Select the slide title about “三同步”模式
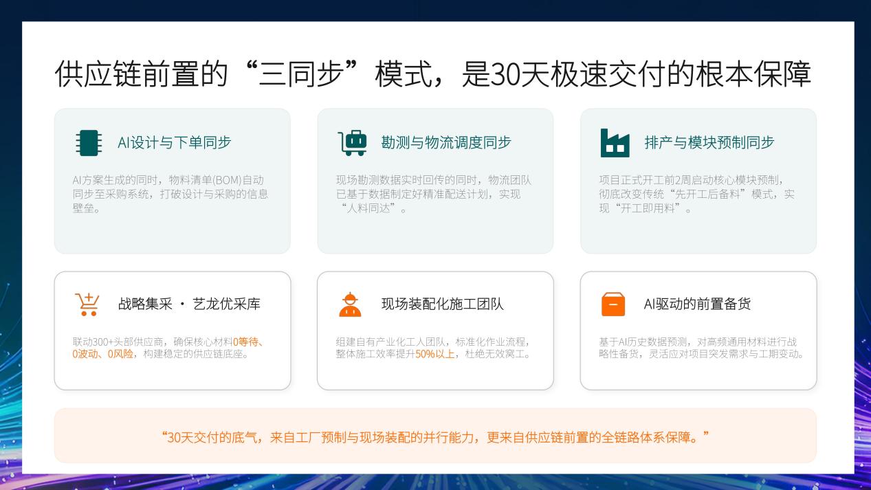 click(433, 74)
